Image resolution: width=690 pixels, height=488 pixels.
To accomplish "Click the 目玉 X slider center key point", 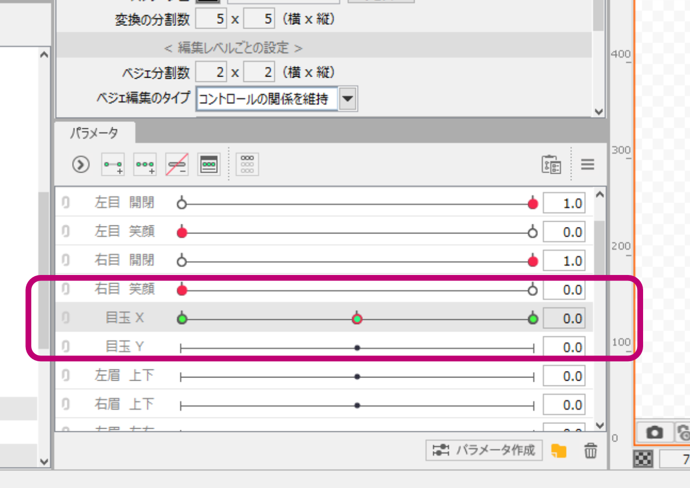I will click(x=357, y=319).
